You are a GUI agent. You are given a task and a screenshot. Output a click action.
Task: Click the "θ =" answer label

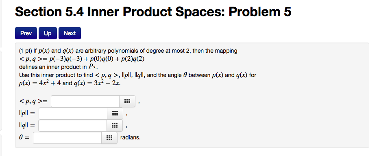click(x=24, y=138)
